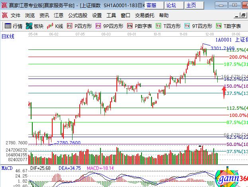Open the 江恩 menu
Screen dimensions: 248x187
(59, 16)
